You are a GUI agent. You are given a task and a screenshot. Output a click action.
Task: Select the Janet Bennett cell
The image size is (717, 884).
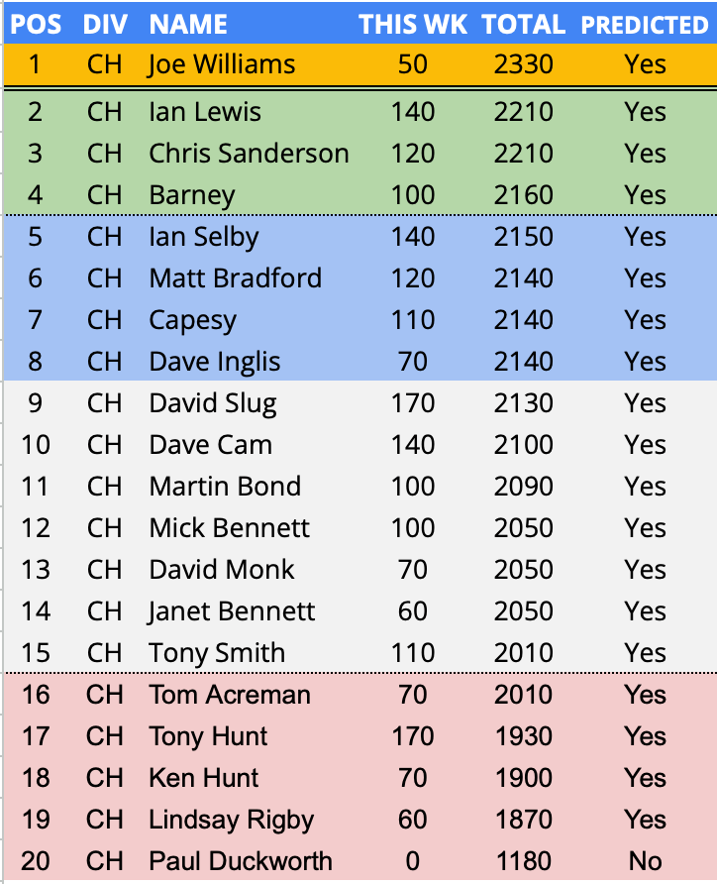point(232,611)
